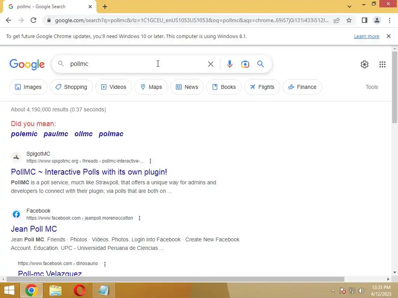Open a new tab with the plus icon
Screen dimensions: 398x298
pos(105,7)
